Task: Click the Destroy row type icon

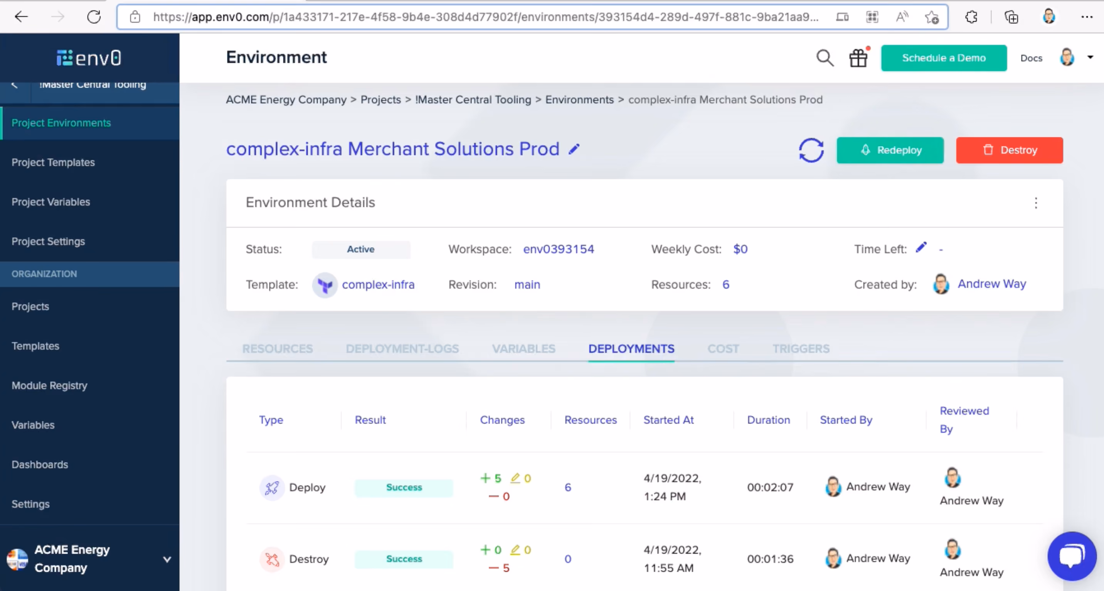Action: (272, 559)
